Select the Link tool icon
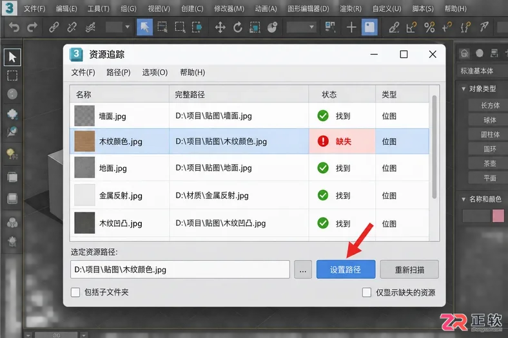The width and height of the screenshot is (508, 338). pyautogui.click(x=54, y=27)
